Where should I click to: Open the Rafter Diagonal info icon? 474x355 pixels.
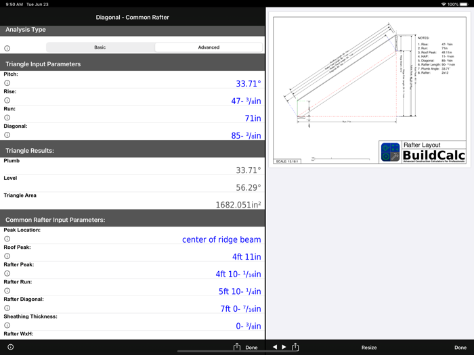(x=7, y=308)
